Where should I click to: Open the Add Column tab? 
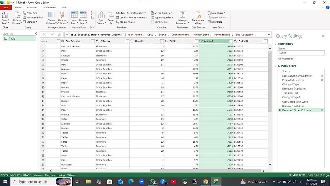49,7
